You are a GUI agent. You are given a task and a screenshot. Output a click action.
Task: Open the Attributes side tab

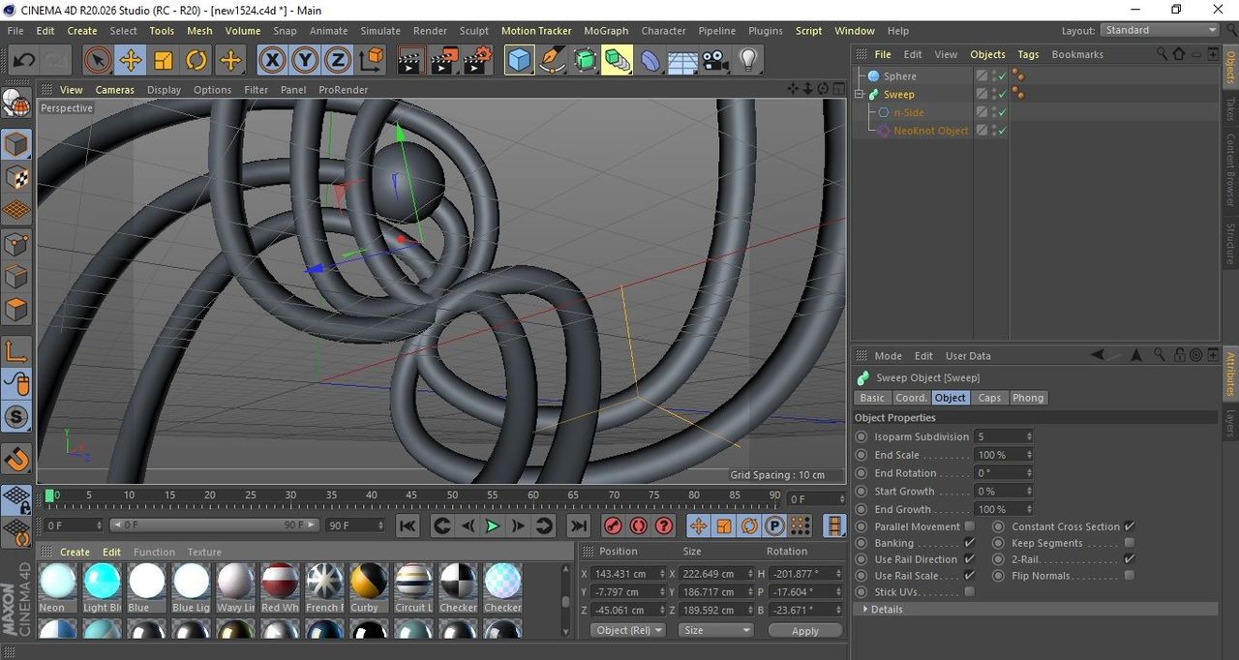(1230, 373)
